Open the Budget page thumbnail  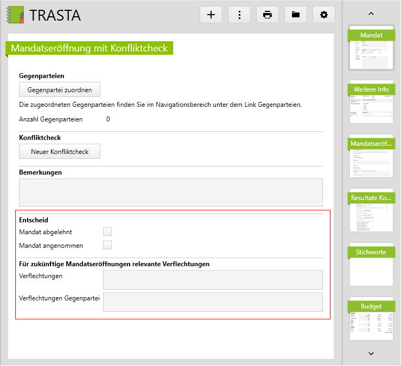click(x=371, y=319)
